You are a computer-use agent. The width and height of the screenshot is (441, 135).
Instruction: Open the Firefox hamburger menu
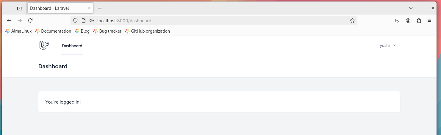click(x=429, y=20)
